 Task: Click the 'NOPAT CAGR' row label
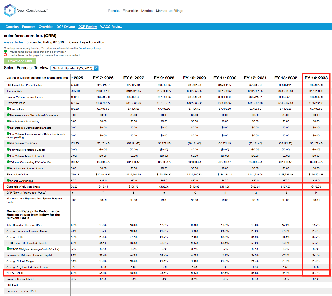click(15, 273)
